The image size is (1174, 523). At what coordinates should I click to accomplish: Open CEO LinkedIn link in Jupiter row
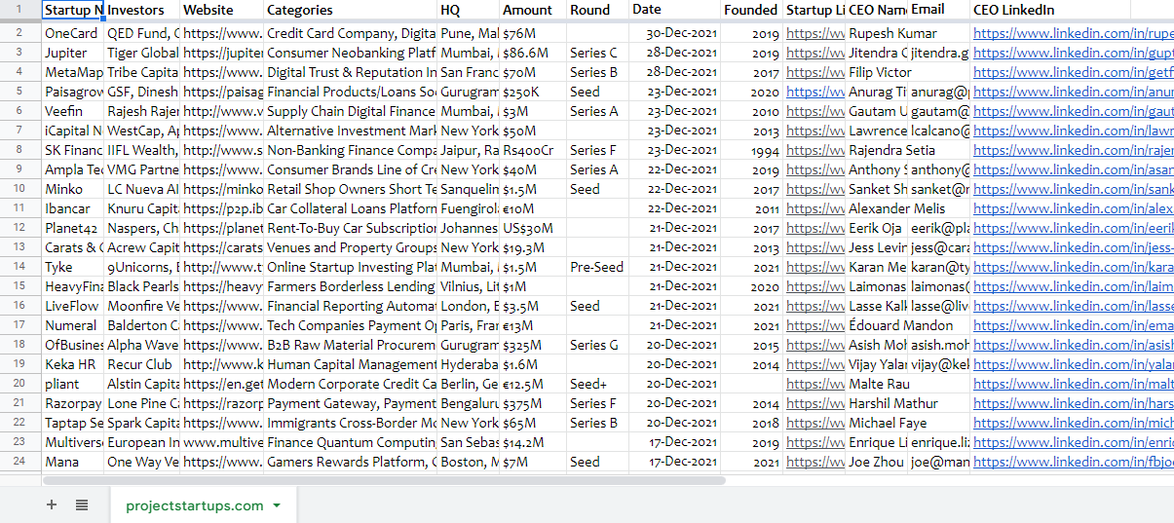coord(1073,53)
